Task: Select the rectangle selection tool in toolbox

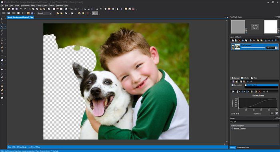Action: (2, 39)
